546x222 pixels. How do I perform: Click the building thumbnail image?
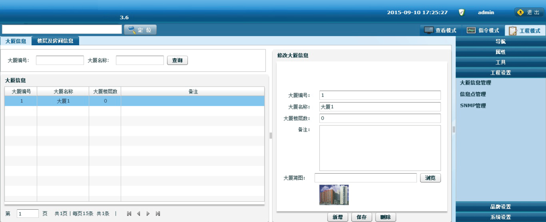click(334, 195)
